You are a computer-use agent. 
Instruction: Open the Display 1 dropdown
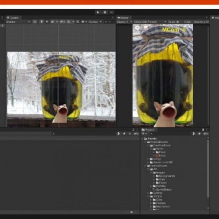click(124, 22)
